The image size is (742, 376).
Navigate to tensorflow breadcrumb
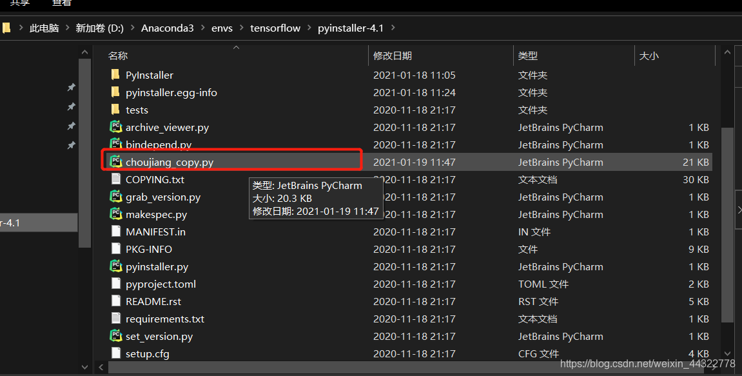point(275,28)
